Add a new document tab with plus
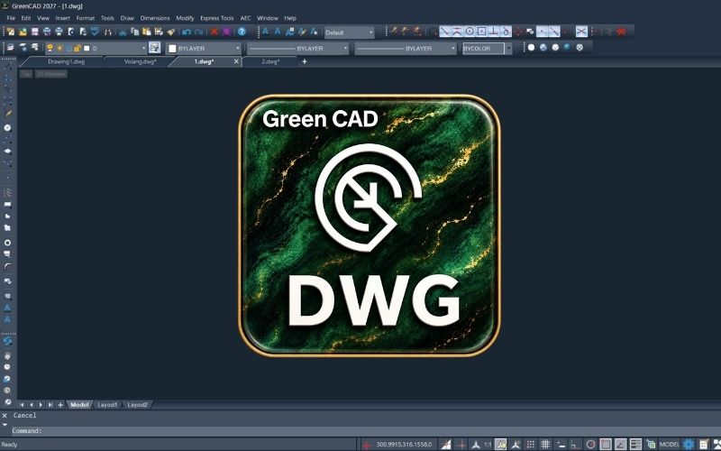 (x=304, y=61)
